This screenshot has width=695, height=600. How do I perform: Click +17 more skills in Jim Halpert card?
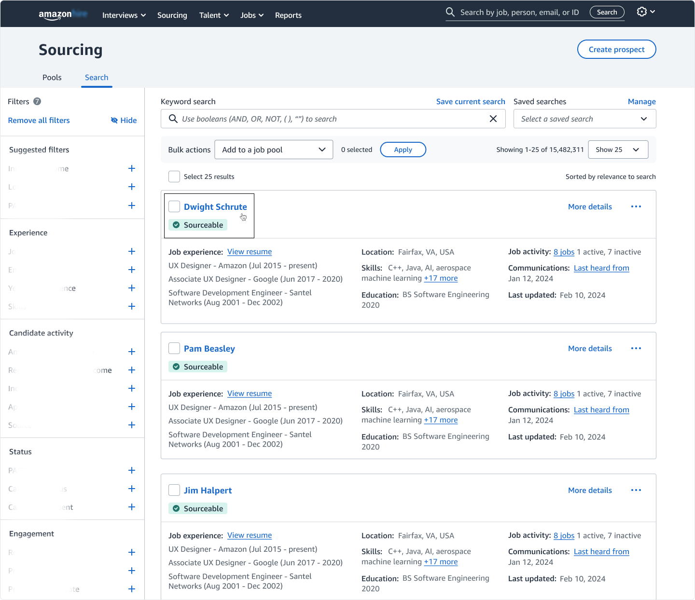click(x=441, y=561)
